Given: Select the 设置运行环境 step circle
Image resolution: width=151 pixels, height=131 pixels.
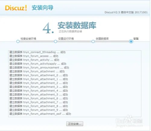Looking at the screenshot, I should pyautogui.click(x=56, y=42).
